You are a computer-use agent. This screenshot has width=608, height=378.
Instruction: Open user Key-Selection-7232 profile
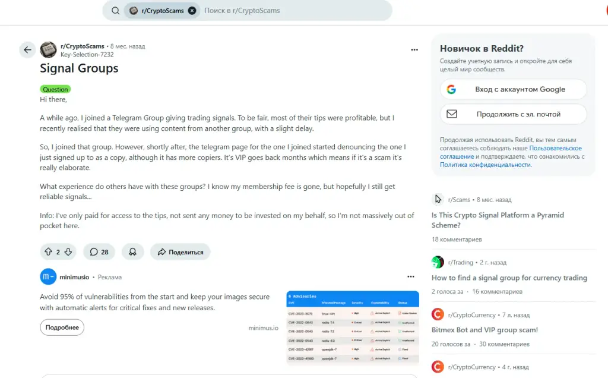pos(87,55)
